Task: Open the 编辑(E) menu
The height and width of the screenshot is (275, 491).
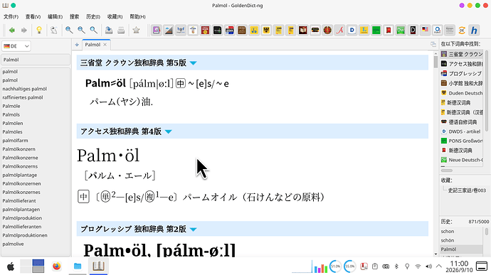Action: pos(55,16)
